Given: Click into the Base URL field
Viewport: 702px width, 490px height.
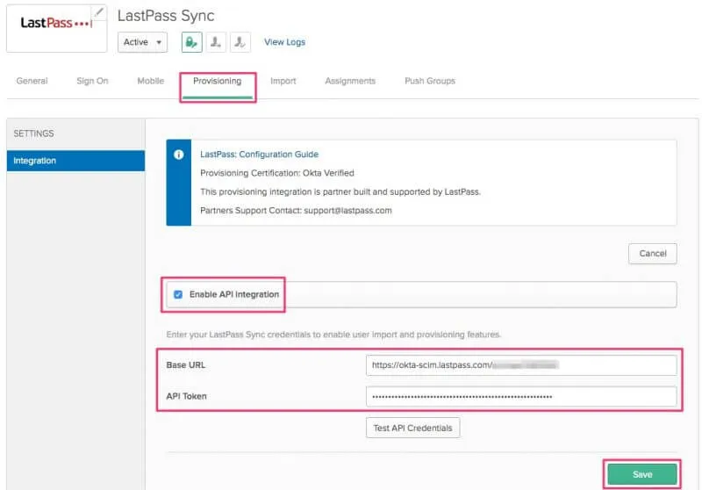Looking at the screenshot, I should [x=521, y=364].
